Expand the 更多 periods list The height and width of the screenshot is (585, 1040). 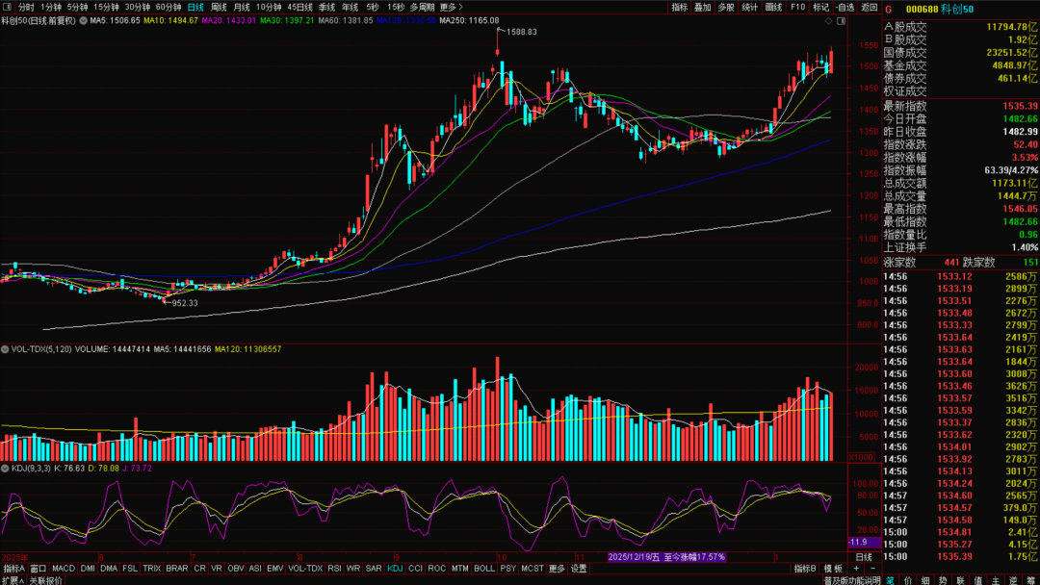(x=449, y=7)
